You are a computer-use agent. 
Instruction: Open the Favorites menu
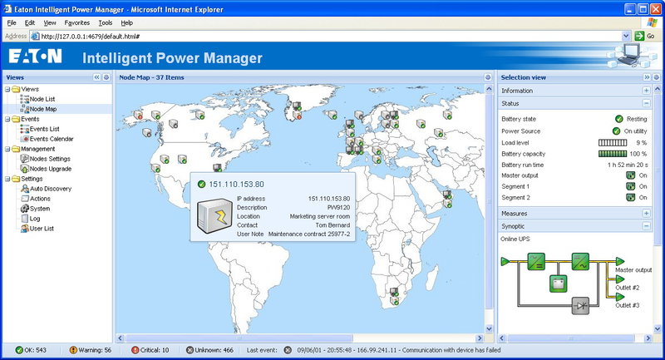(76, 23)
